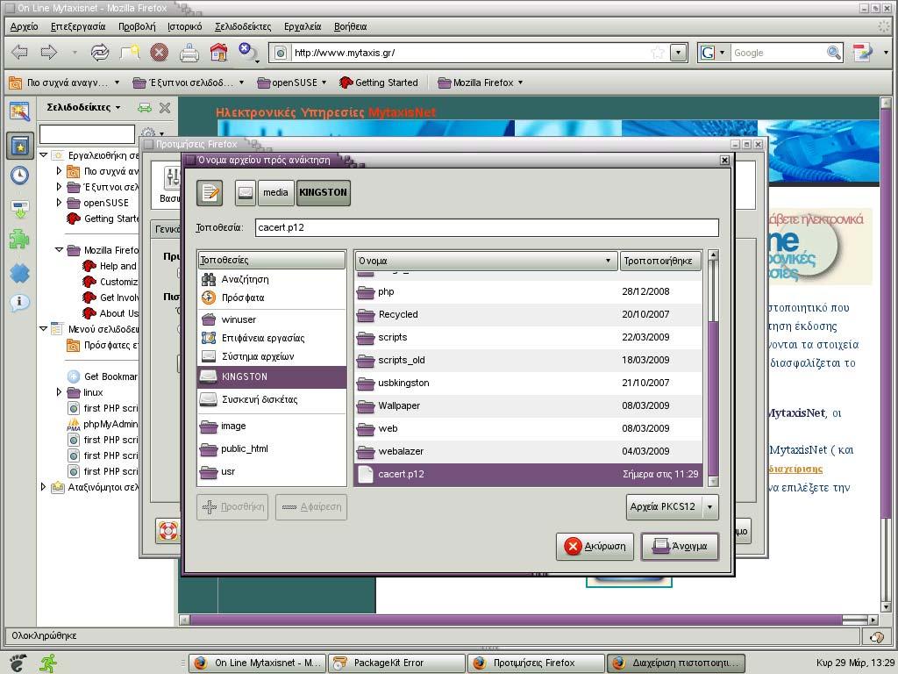Viewport: 898px width, 674px height.
Task: Click the Google search magnifier icon
Action: click(834, 53)
